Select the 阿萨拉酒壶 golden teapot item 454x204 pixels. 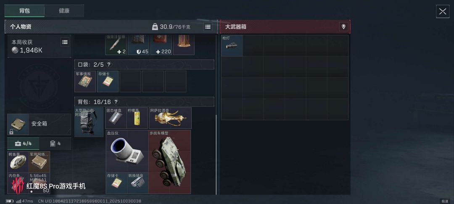point(170,118)
